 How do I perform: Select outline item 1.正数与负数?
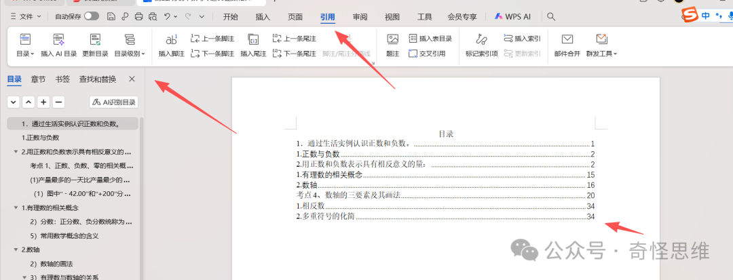point(41,138)
